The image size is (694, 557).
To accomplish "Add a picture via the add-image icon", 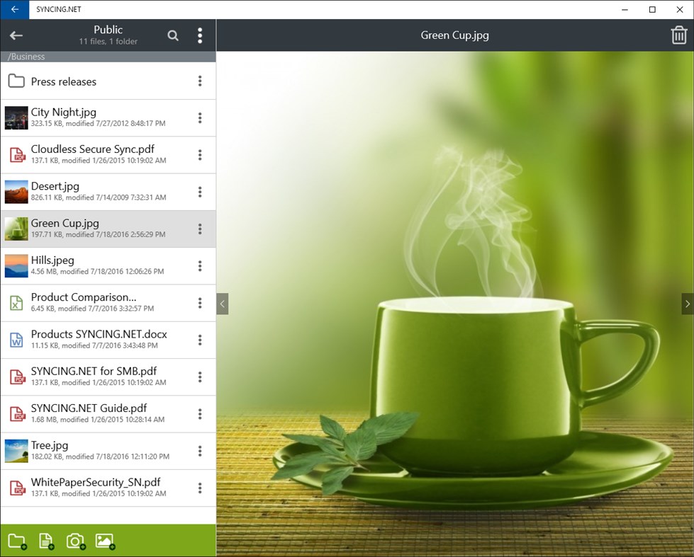I will point(104,540).
